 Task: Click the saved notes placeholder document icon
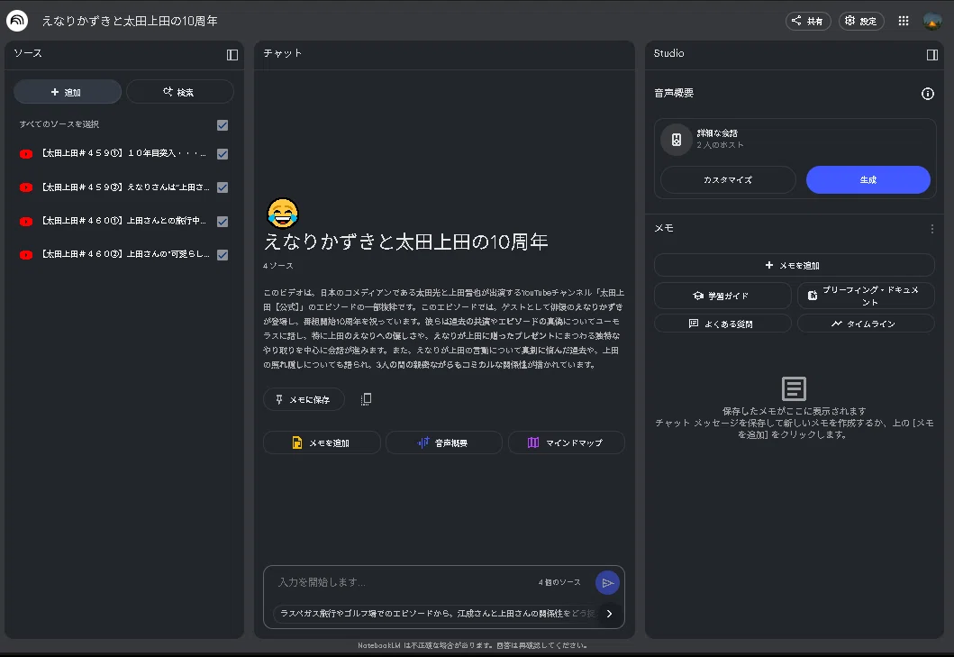794,388
